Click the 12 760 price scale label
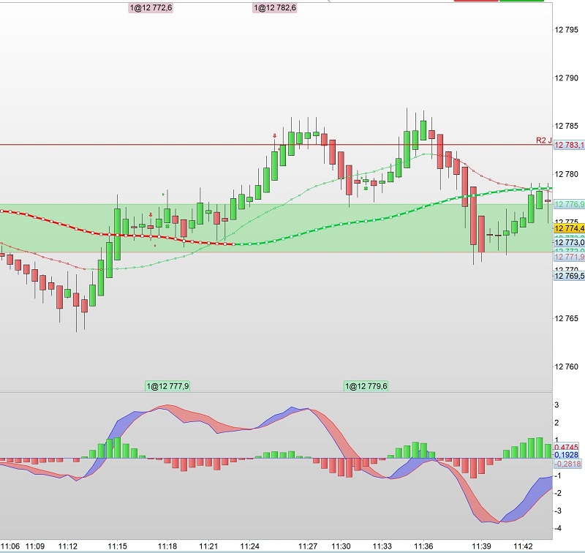The image size is (585, 553). 566,366
